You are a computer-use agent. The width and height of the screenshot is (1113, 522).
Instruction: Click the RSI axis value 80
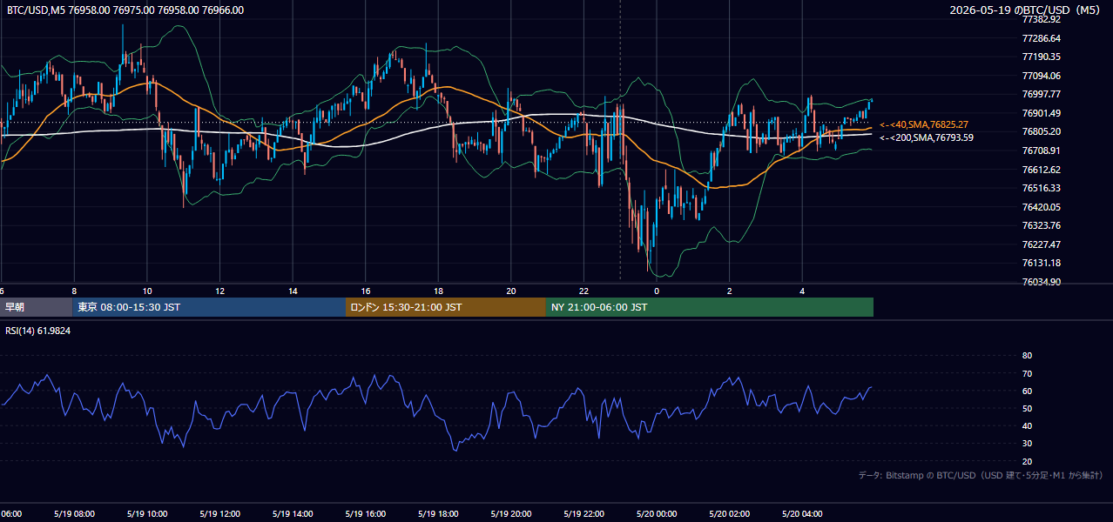coord(1027,356)
